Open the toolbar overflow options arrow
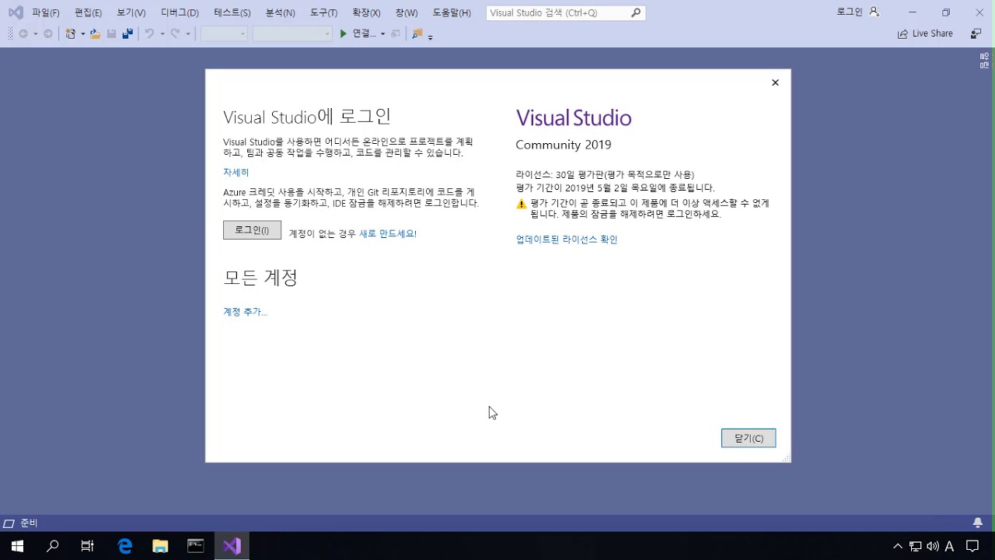 (430, 37)
